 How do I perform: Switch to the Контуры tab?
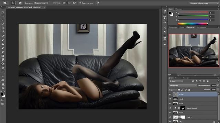pyautogui.click(x=186, y=78)
